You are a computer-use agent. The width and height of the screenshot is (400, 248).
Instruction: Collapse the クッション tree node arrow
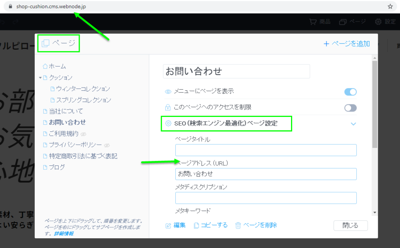[x=40, y=77]
